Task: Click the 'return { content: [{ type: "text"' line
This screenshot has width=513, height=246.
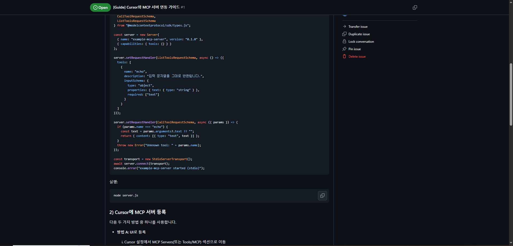Action: point(160,136)
